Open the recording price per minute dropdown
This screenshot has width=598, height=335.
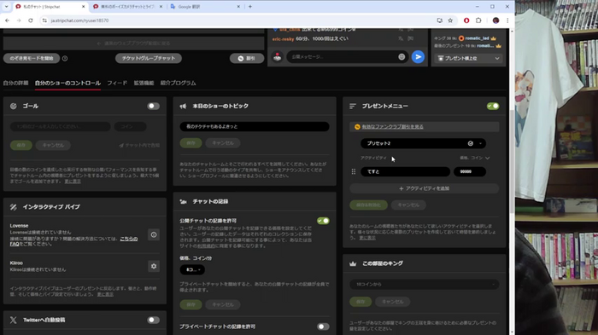192,269
